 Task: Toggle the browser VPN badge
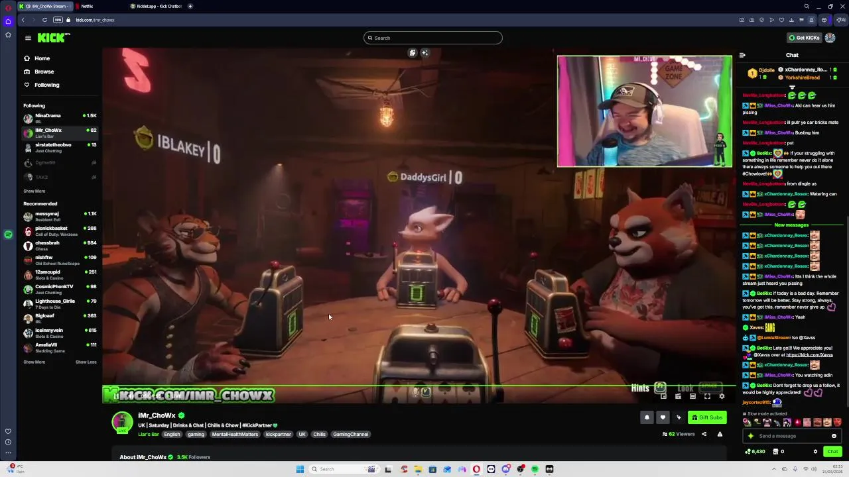point(58,20)
